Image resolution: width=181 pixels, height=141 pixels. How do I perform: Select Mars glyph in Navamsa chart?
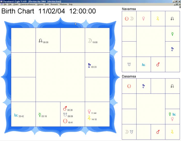coord(158,65)
